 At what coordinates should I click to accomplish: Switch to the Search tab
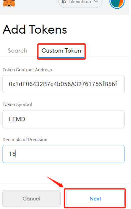[17, 51]
